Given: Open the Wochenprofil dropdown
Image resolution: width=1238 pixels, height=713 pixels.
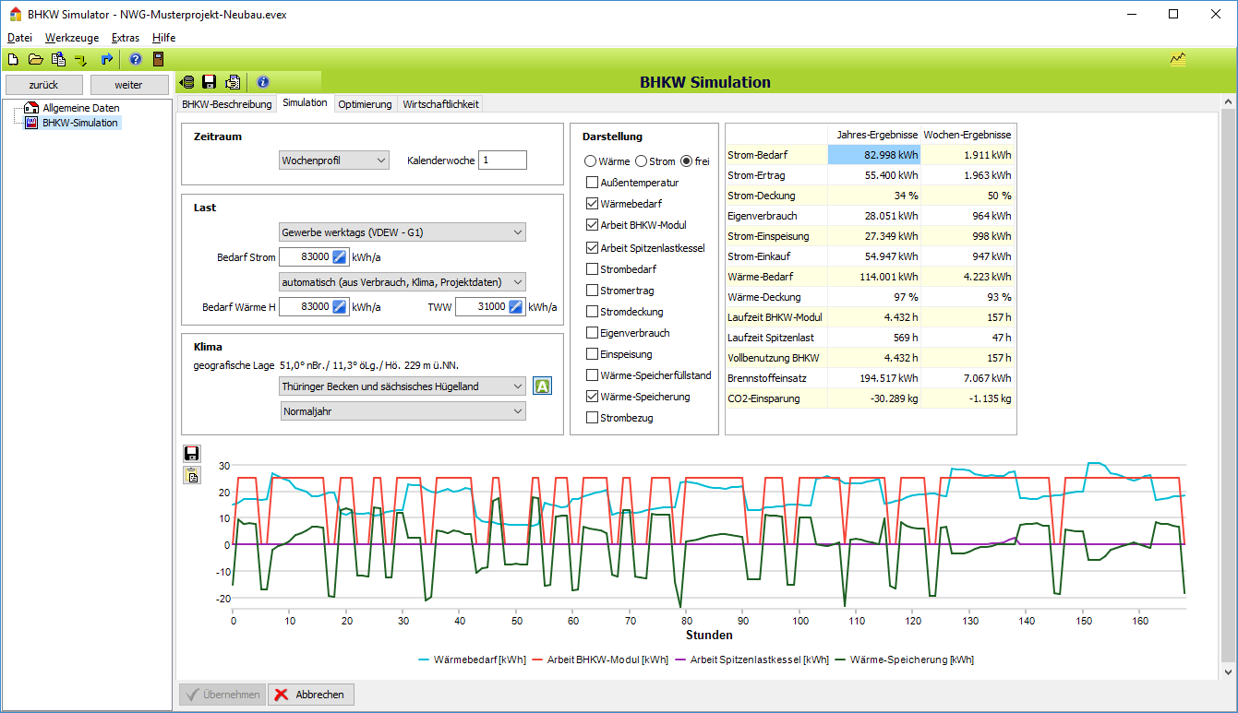Looking at the screenshot, I should point(334,160).
